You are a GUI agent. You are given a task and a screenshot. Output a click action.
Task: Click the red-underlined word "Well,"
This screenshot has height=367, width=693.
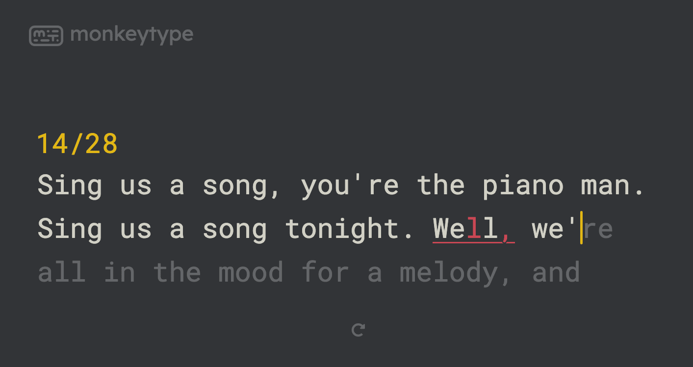[x=473, y=229]
